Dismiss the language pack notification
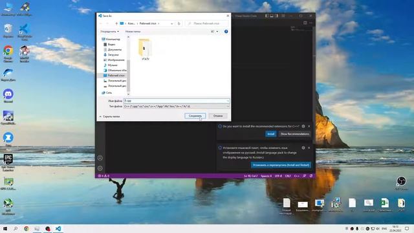The width and height of the screenshot is (414, 233). (309, 148)
